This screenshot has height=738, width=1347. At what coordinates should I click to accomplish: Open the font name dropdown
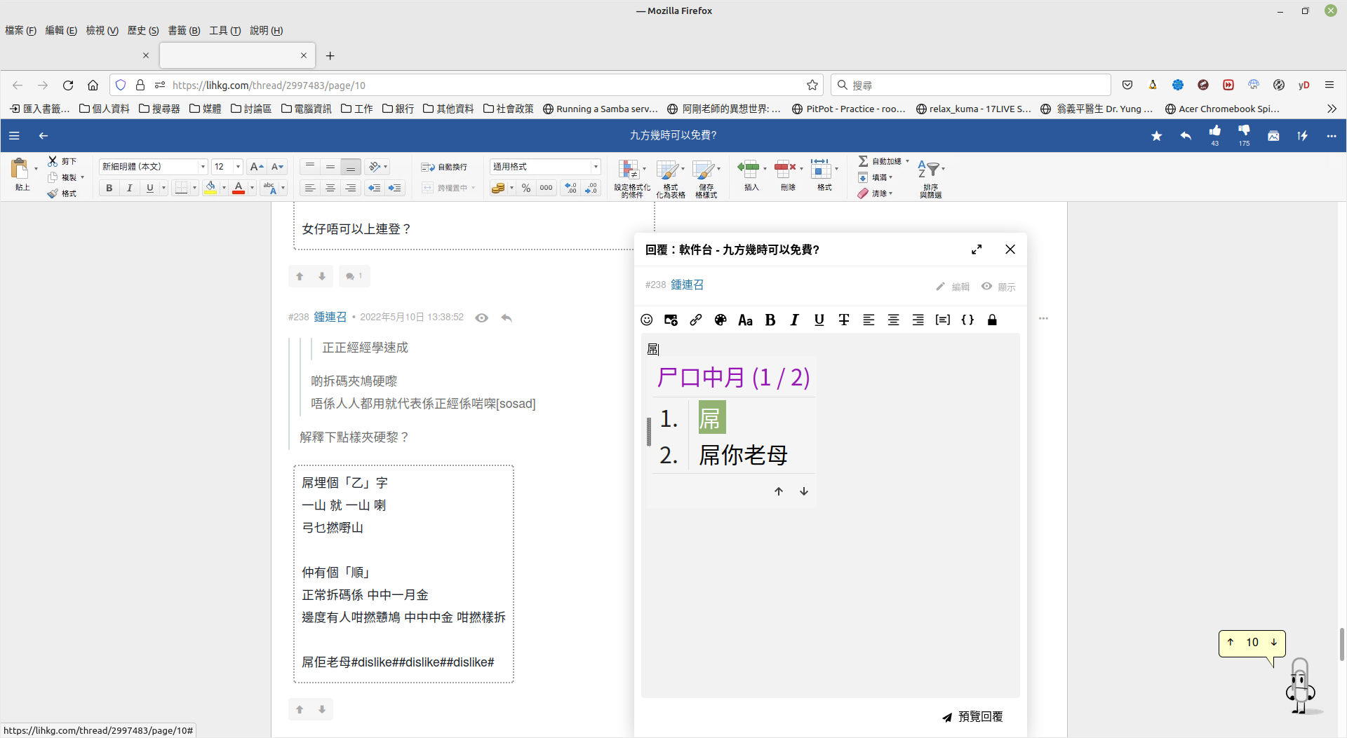(x=203, y=167)
